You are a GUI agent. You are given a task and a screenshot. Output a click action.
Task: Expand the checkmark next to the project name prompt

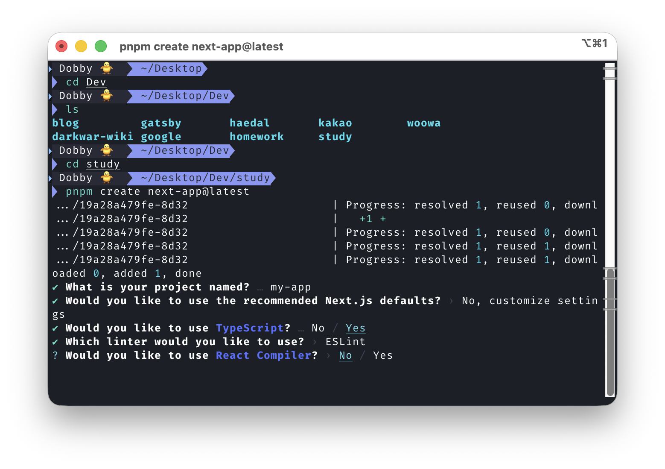click(55, 287)
